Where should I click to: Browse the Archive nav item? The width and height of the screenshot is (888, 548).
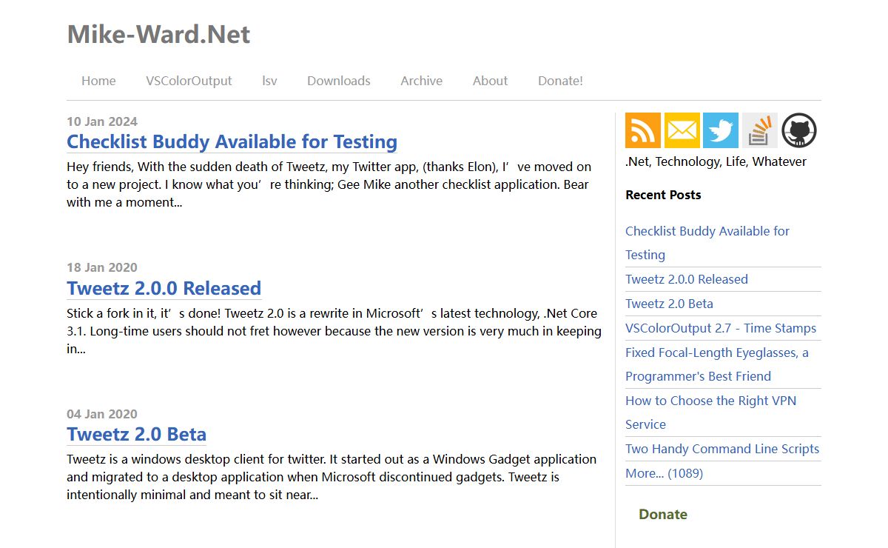click(x=422, y=81)
